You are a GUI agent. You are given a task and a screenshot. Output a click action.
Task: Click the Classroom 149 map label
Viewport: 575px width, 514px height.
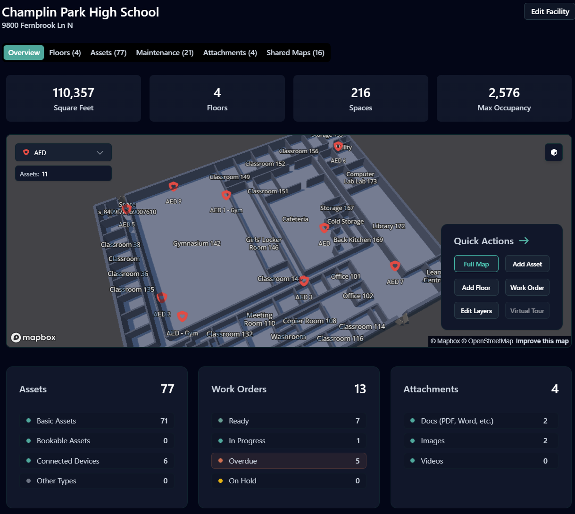[x=230, y=177]
